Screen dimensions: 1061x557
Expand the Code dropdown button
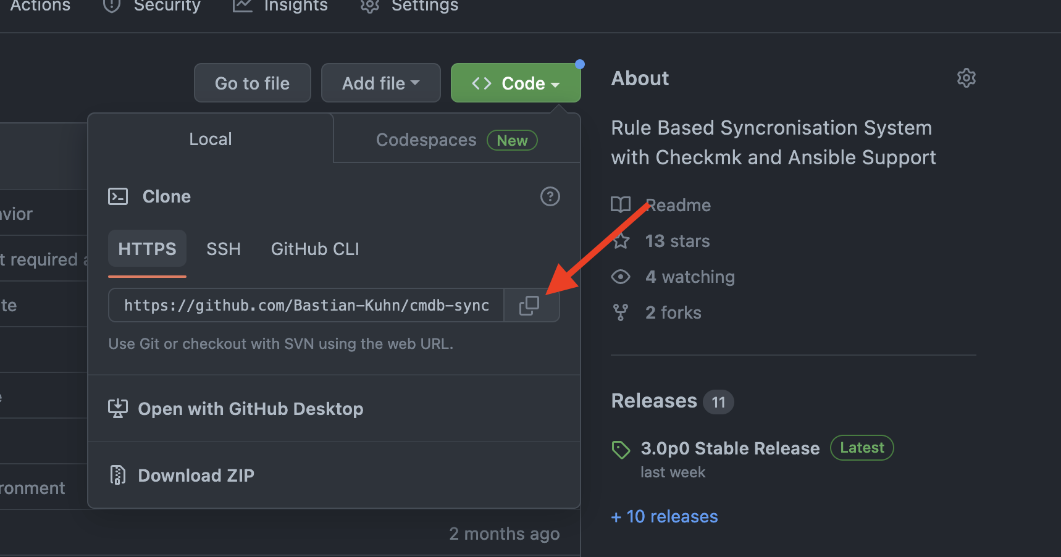516,83
